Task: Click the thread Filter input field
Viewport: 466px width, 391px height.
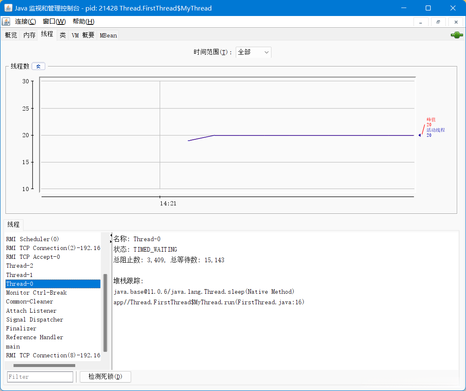Action: point(40,377)
